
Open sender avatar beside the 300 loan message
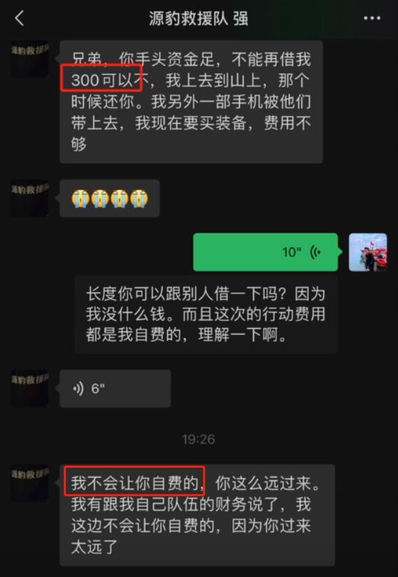coord(30,59)
